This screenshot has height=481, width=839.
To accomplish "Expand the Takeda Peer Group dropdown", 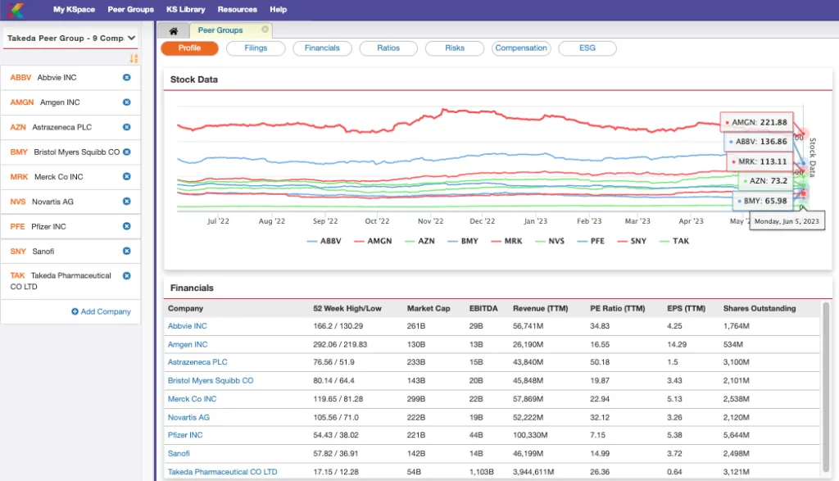I will 70,38.
